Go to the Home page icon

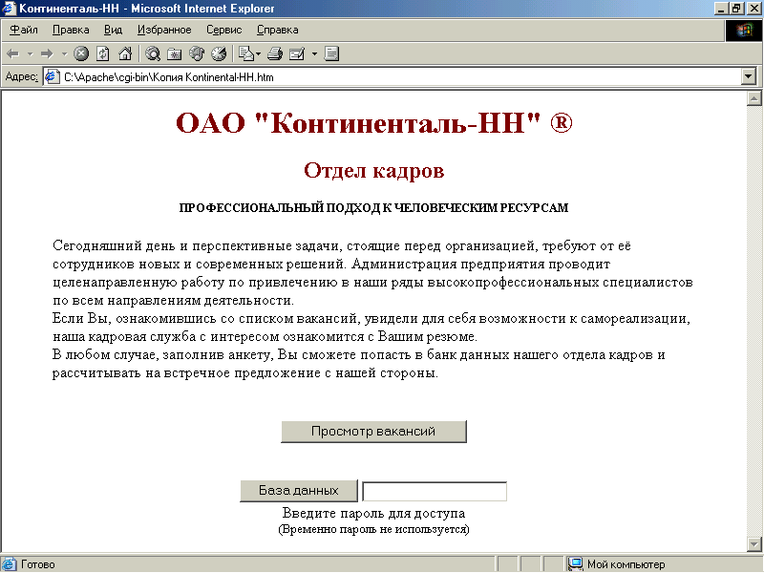tap(125, 53)
